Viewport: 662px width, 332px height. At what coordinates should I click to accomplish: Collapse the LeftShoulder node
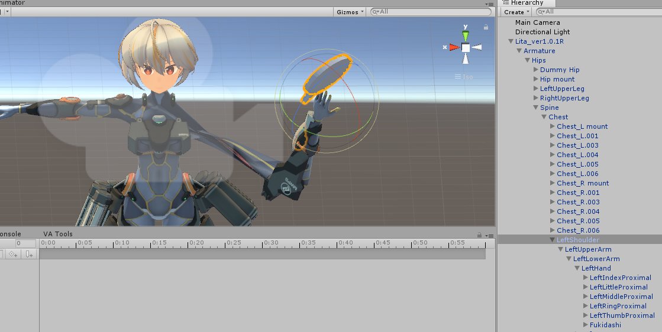click(552, 240)
